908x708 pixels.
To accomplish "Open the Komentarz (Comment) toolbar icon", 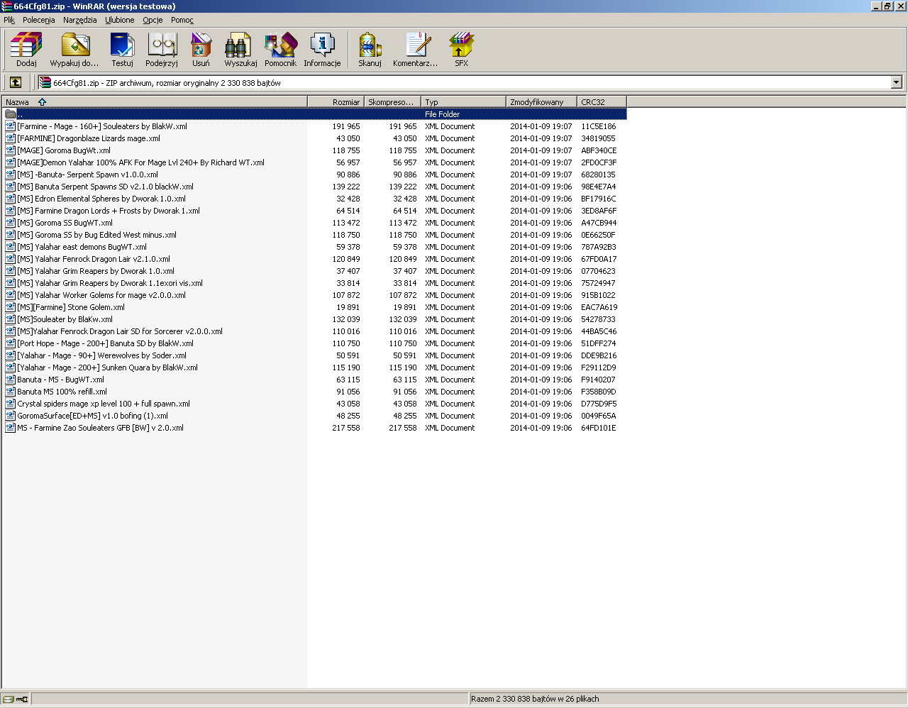I will click(416, 49).
